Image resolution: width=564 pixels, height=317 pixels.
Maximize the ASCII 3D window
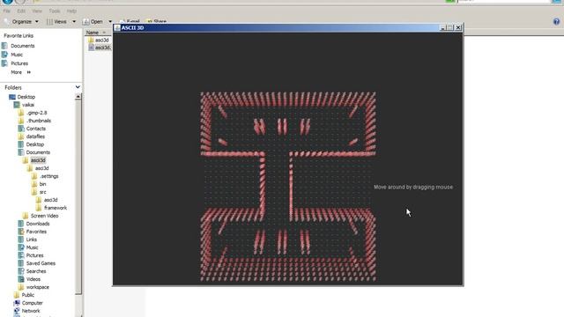450,27
